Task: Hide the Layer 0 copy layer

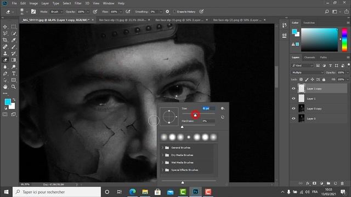Action: pos(294,108)
